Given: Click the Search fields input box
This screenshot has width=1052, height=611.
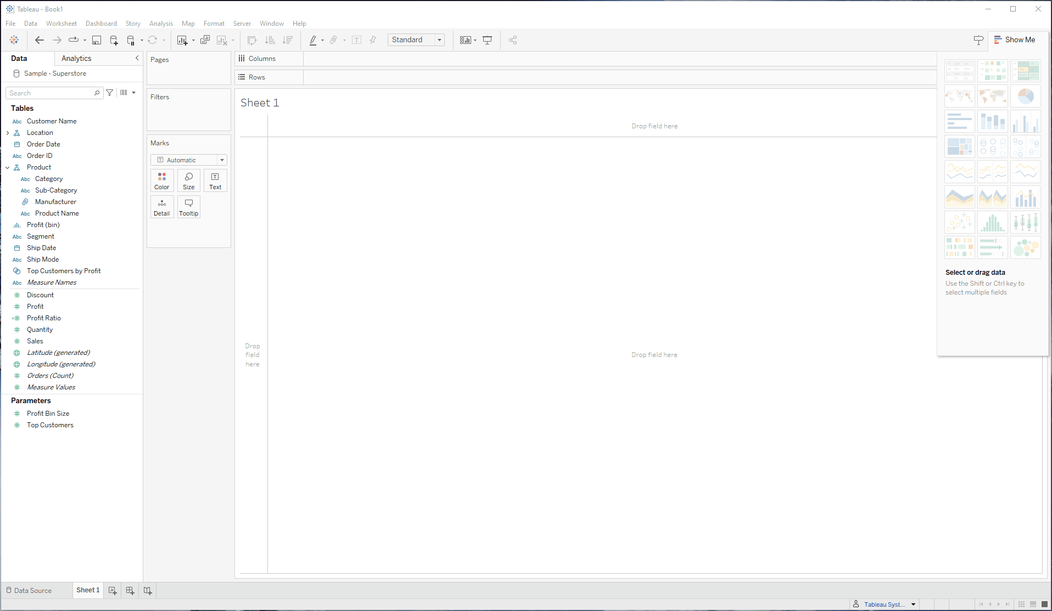Looking at the screenshot, I should (x=51, y=93).
